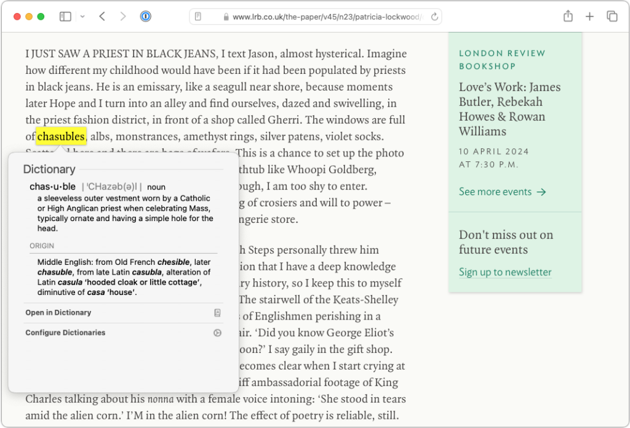Click the highlighted word chasubles

click(61, 136)
